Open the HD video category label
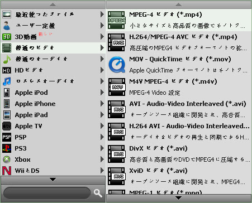 point(29,70)
